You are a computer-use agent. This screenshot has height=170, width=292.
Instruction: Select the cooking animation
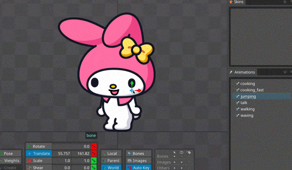point(247,84)
